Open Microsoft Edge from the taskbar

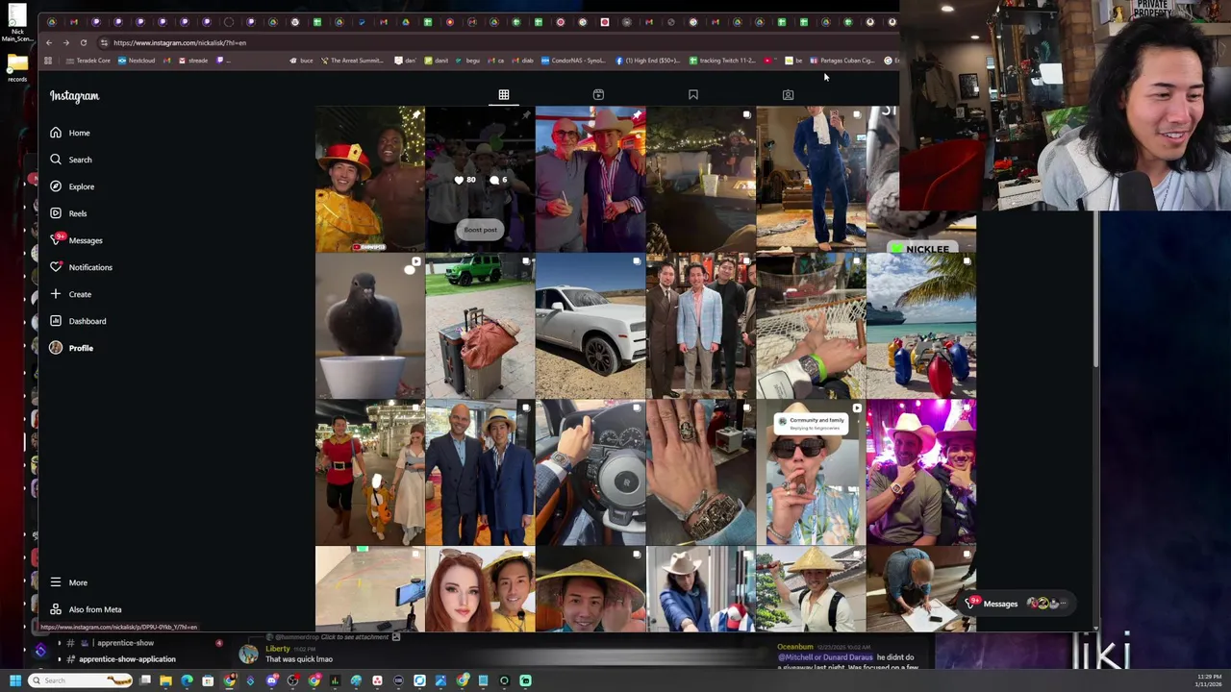tap(187, 680)
